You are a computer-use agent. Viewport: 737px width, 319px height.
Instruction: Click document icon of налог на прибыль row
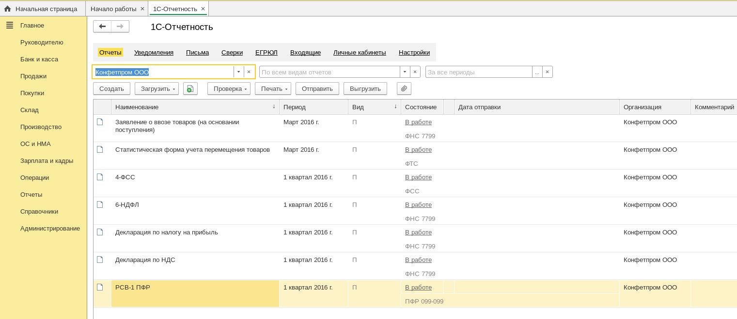click(x=100, y=232)
